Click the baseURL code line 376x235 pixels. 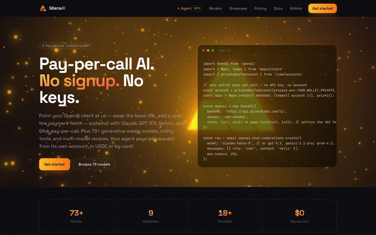point(247,111)
